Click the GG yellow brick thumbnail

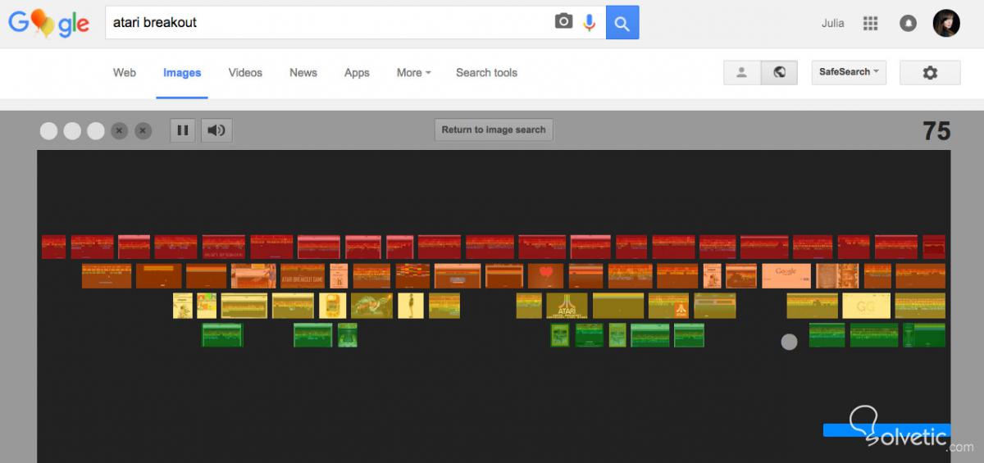[x=866, y=306]
